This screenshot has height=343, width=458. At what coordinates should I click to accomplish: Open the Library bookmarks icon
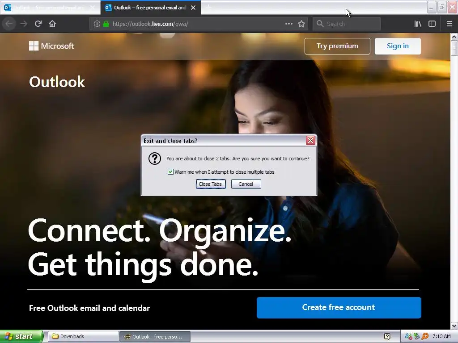[x=418, y=24]
